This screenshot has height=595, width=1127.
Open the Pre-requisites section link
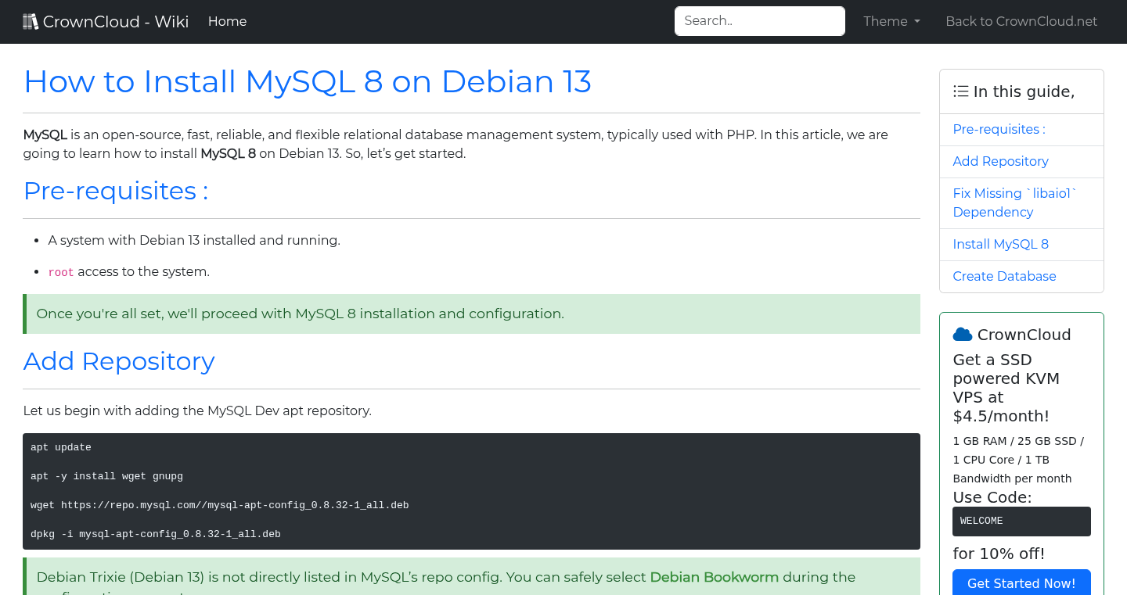click(x=999, y=129)
